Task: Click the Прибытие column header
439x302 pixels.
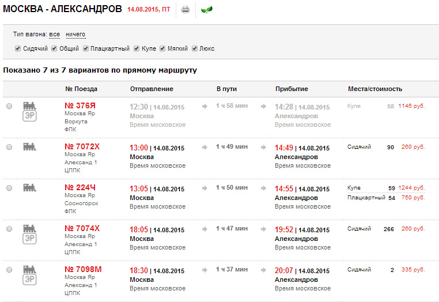Action: point(292,89)
